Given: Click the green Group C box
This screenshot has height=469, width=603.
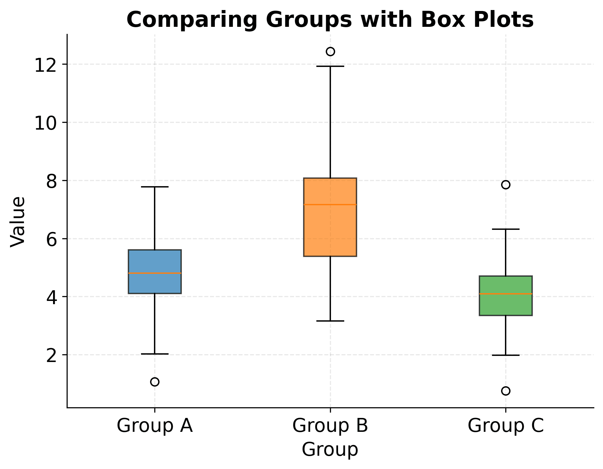Looking at the screenshot, I should point(506,304).
